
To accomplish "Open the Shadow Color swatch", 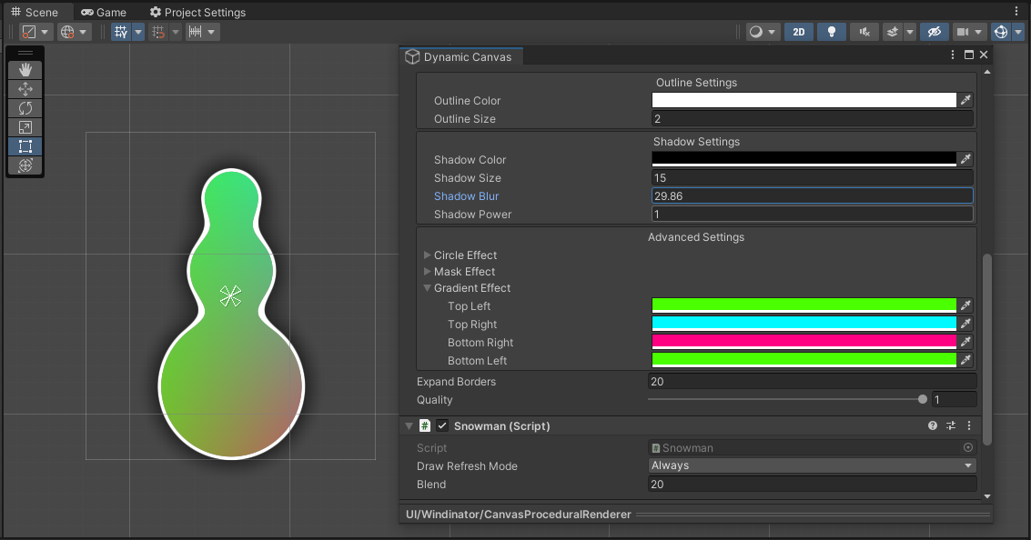I will click(x=804, y=159).
